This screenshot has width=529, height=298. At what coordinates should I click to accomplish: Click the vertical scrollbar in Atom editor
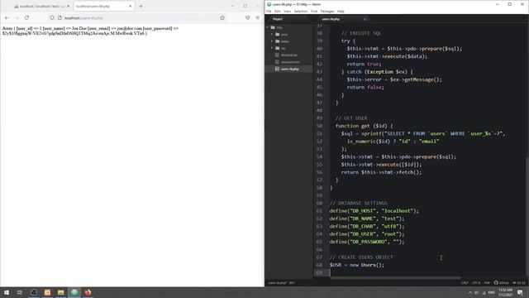tap(527, 216)
